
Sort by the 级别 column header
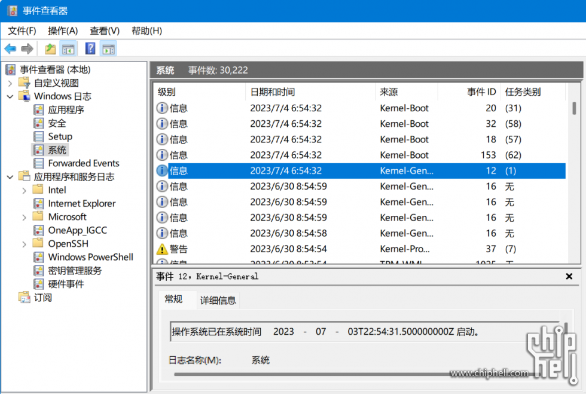coord(199,92)
